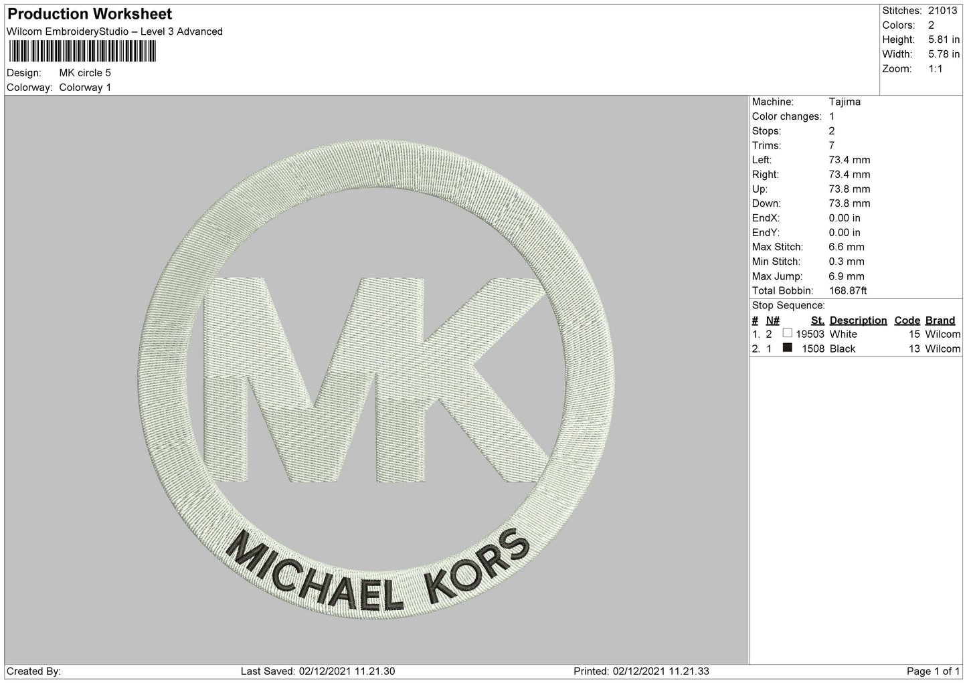Click the 'Color changes:' label
The height and width of the screenshot is (683, 967).
click(787, 116)
